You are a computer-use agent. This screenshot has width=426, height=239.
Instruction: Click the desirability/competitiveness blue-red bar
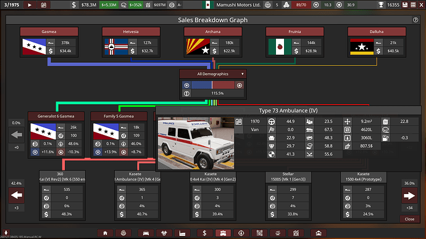click(x=213, y=85)
